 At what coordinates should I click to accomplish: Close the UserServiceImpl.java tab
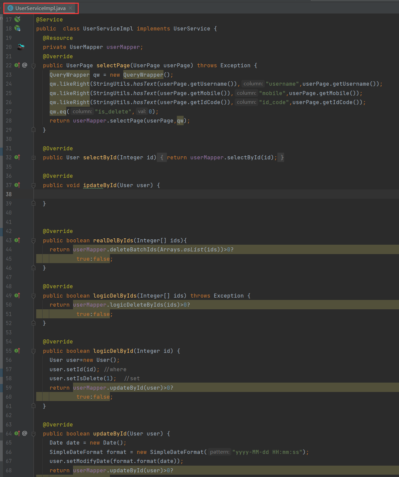(70, 8)
